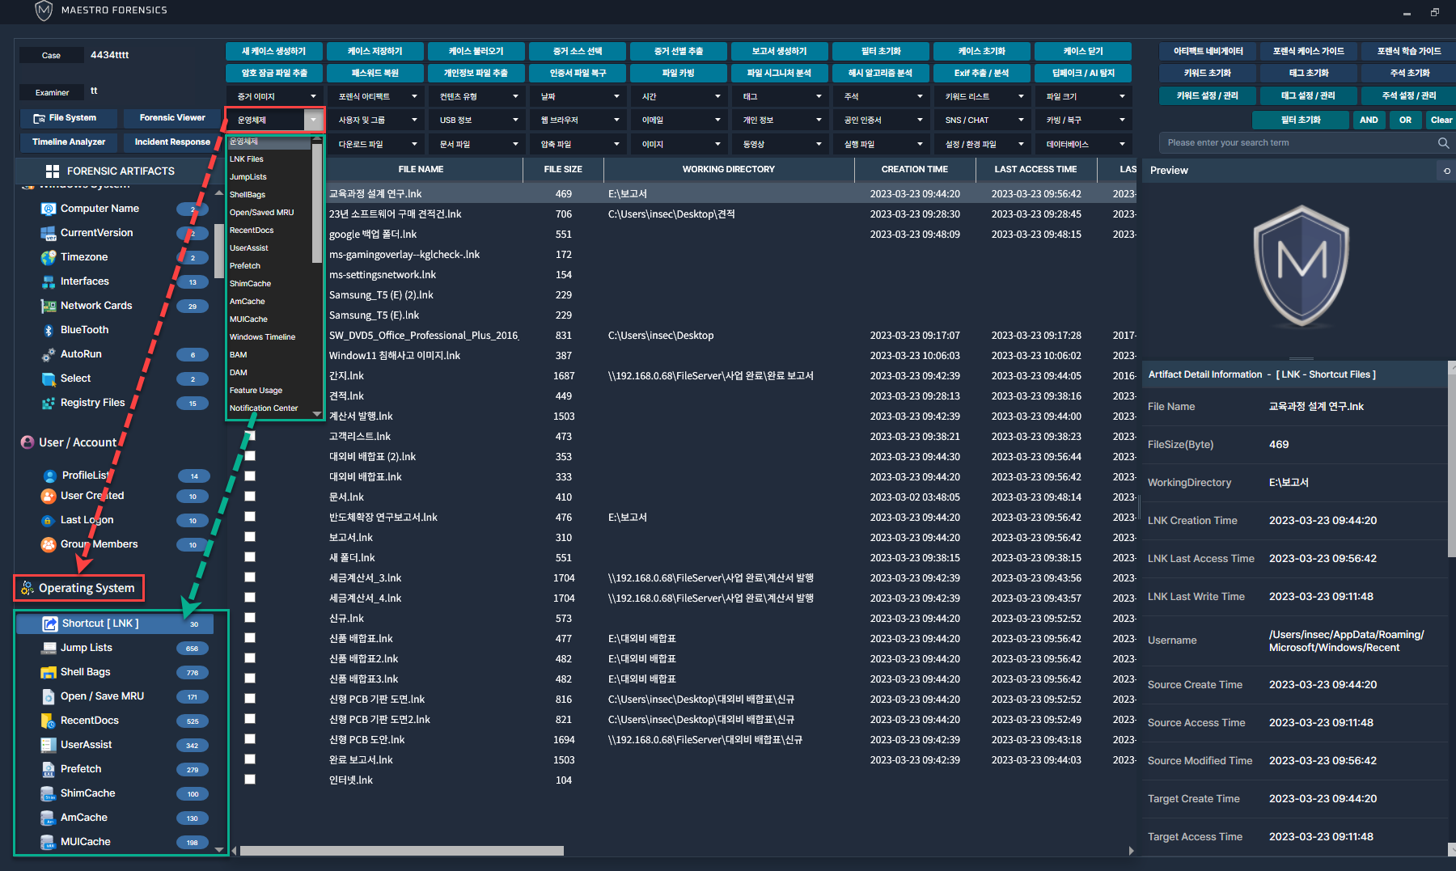The image size is (1456, 871).
Task: Tick the checkbox beside 신규.lnk
Action: (x=250, y=618)
